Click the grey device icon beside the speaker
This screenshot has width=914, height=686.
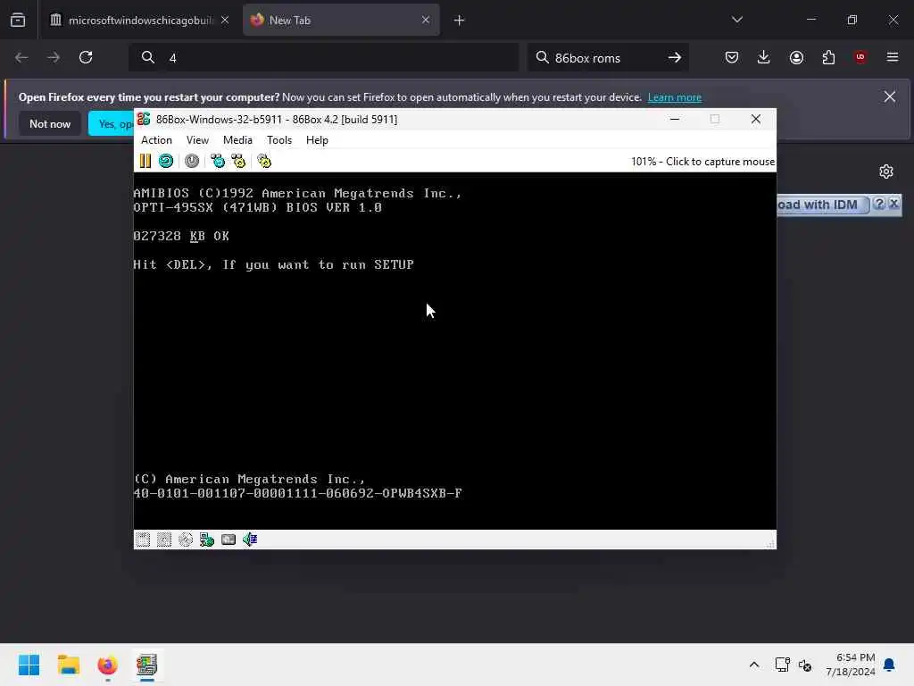[x=228, y=540]
